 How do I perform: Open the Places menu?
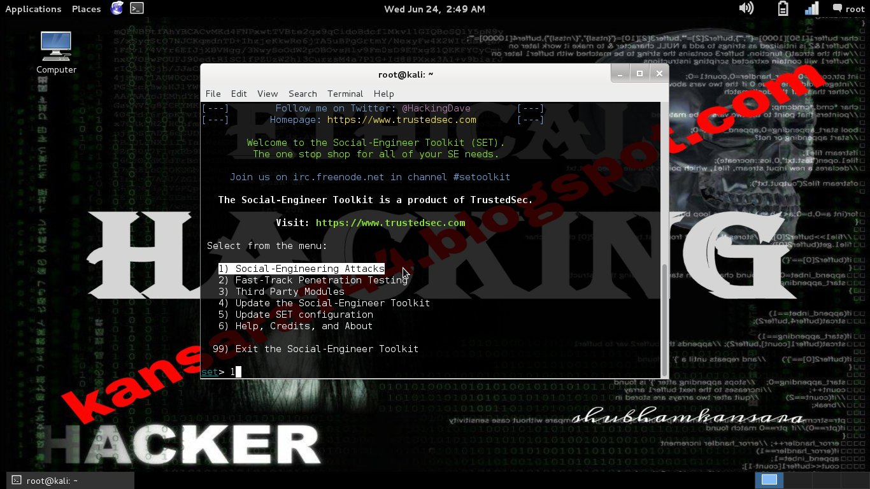click(x=86, y=9)
